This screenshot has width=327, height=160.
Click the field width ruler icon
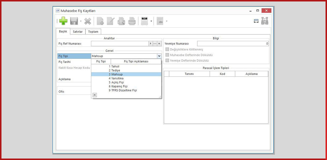[x=256, y=21]
